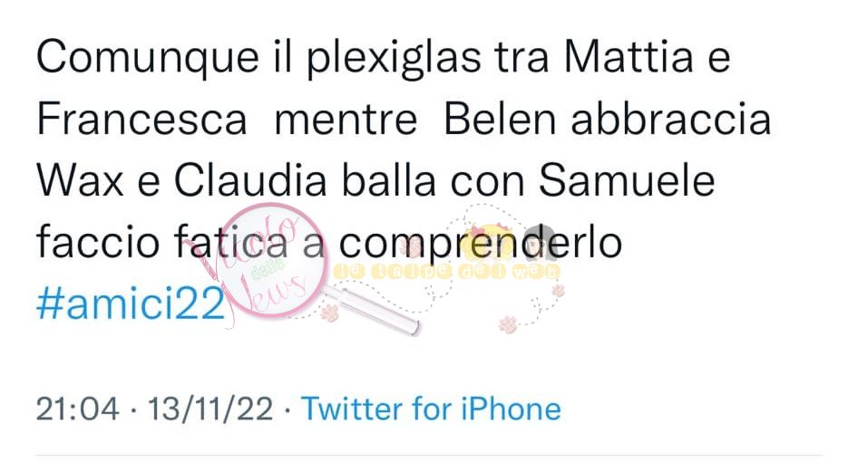Select the word Mattia in the tweet

[629, 57]
